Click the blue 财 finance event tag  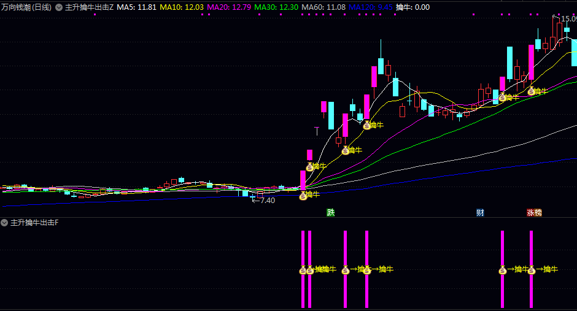tap(480, 213)
